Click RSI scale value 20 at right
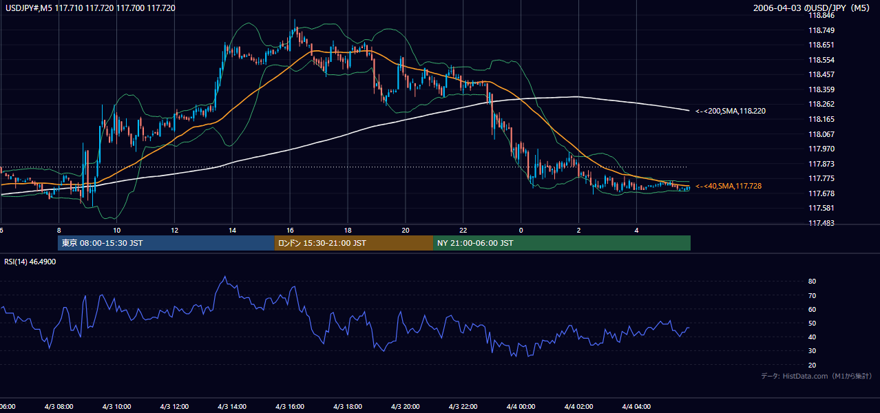 (x=813, y=365)
